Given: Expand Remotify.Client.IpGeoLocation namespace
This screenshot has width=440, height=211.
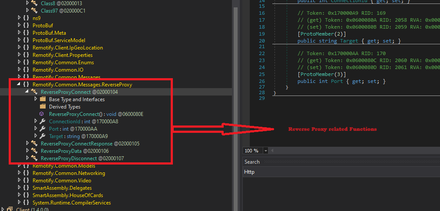Looking at the screenshot, I should [19, 47].
